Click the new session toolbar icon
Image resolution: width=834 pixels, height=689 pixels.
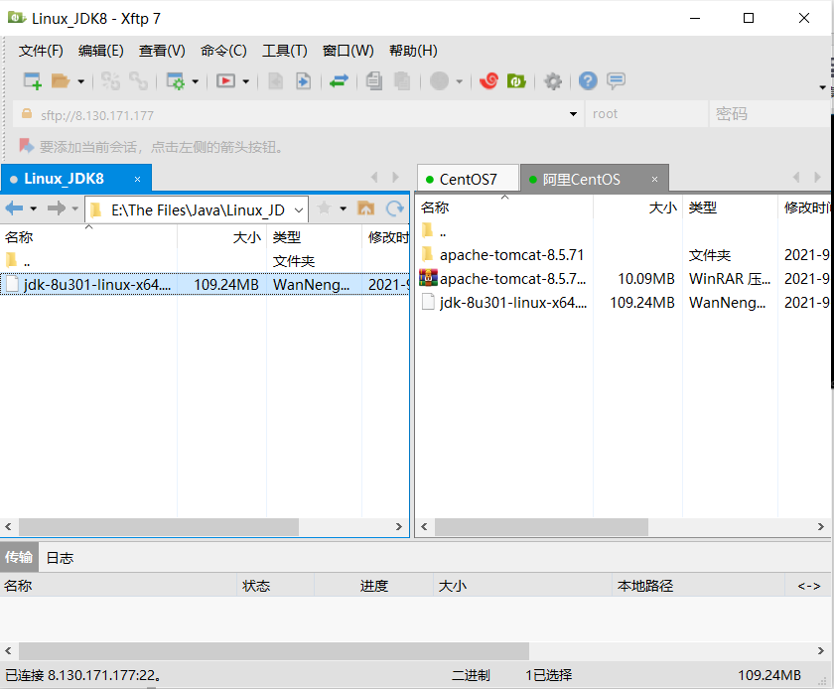(x=33, y=81)
